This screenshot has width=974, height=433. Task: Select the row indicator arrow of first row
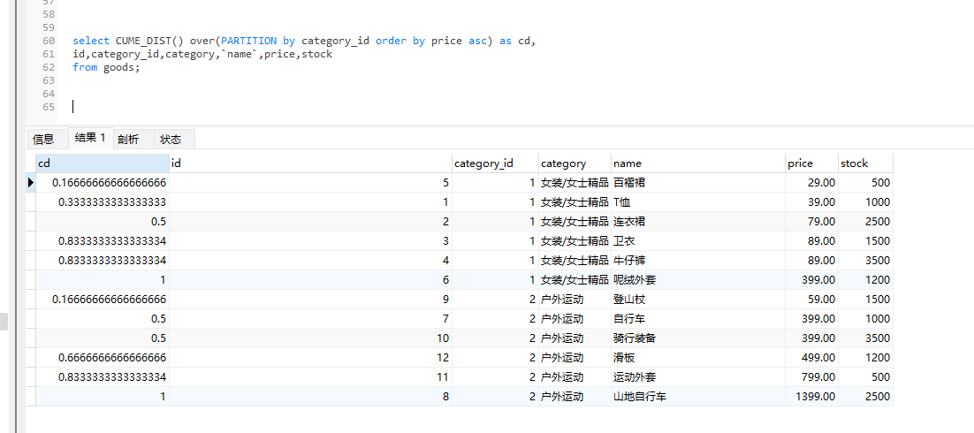(x=30, y=183)
